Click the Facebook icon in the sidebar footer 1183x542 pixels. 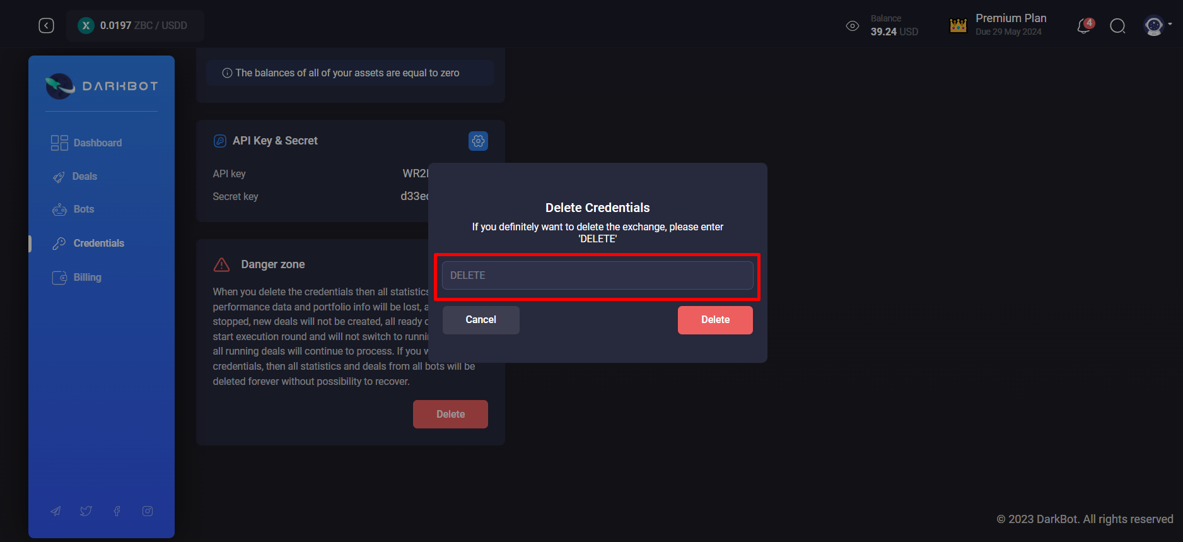117,511
